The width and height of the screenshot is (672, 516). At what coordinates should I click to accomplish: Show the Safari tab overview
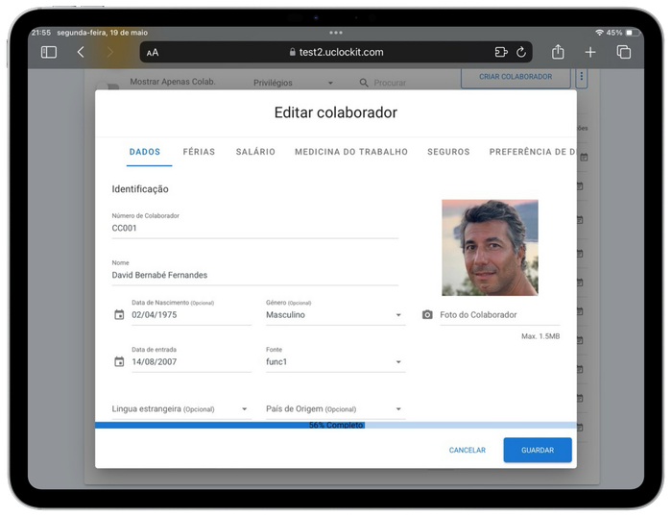click(623, 52)
